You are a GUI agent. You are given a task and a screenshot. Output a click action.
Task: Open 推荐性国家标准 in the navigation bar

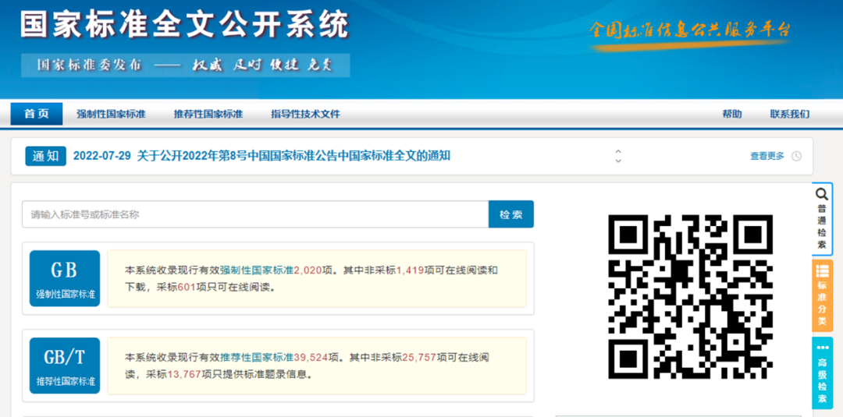[208, 114]
